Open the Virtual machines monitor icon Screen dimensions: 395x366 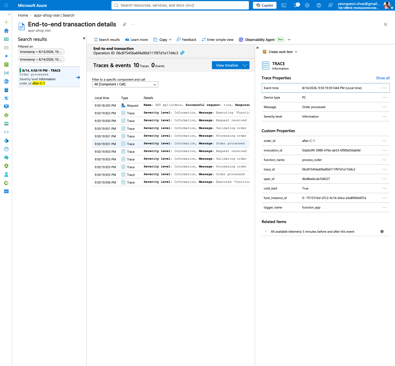6,107
